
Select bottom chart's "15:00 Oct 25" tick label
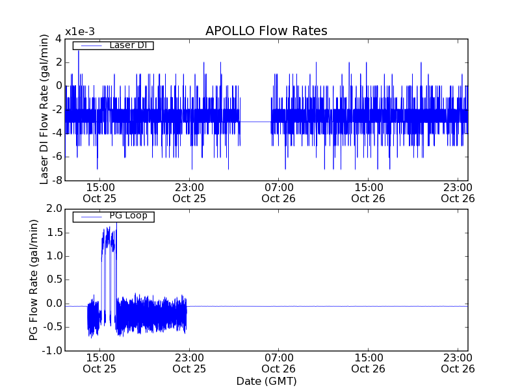click(x=99, y=363)
